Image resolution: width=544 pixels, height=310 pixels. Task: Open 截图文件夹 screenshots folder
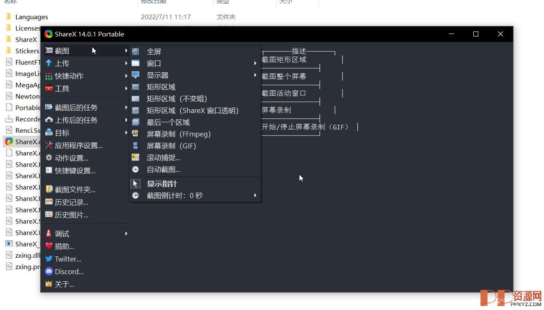(x=75, y=190)
